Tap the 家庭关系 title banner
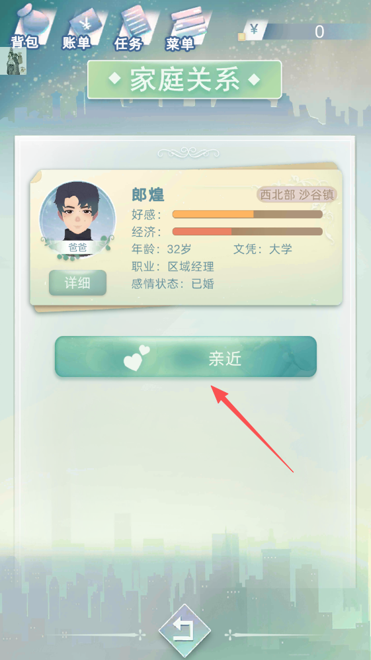 [x=185, y=79]
